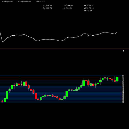Click the MunafaSutra.com label
The width and height of the screenshot is (129, 129).
(x=25, y=2)
